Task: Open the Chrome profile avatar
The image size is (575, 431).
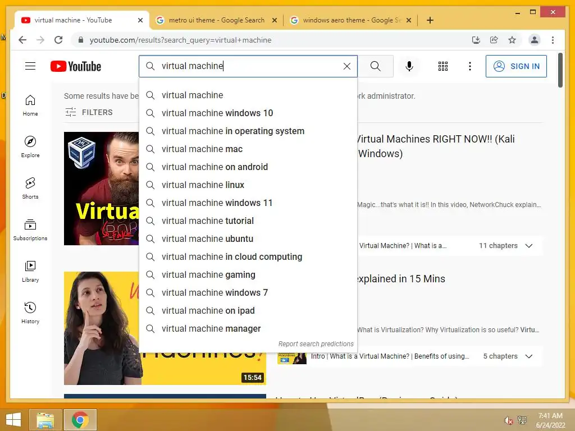Action: (x=535, y=40)
